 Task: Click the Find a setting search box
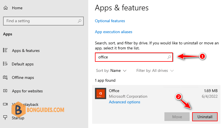click(43, 21)
